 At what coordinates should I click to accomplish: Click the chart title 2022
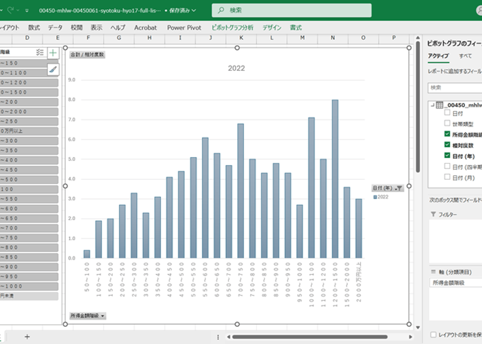[x=236, y=68]
